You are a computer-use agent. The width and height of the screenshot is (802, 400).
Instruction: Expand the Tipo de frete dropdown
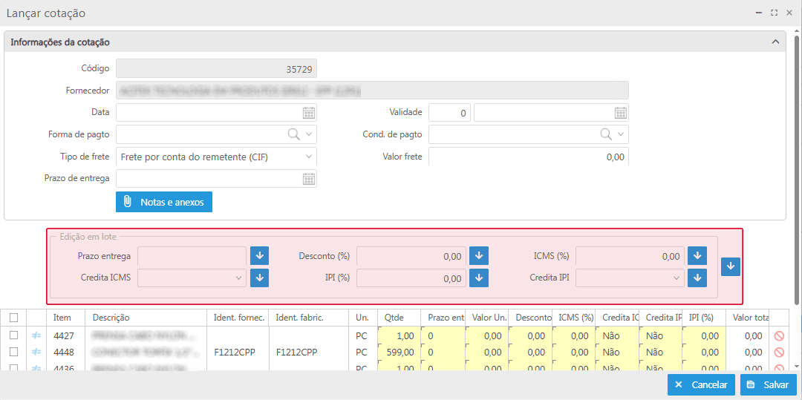click(x=309, y=157)
